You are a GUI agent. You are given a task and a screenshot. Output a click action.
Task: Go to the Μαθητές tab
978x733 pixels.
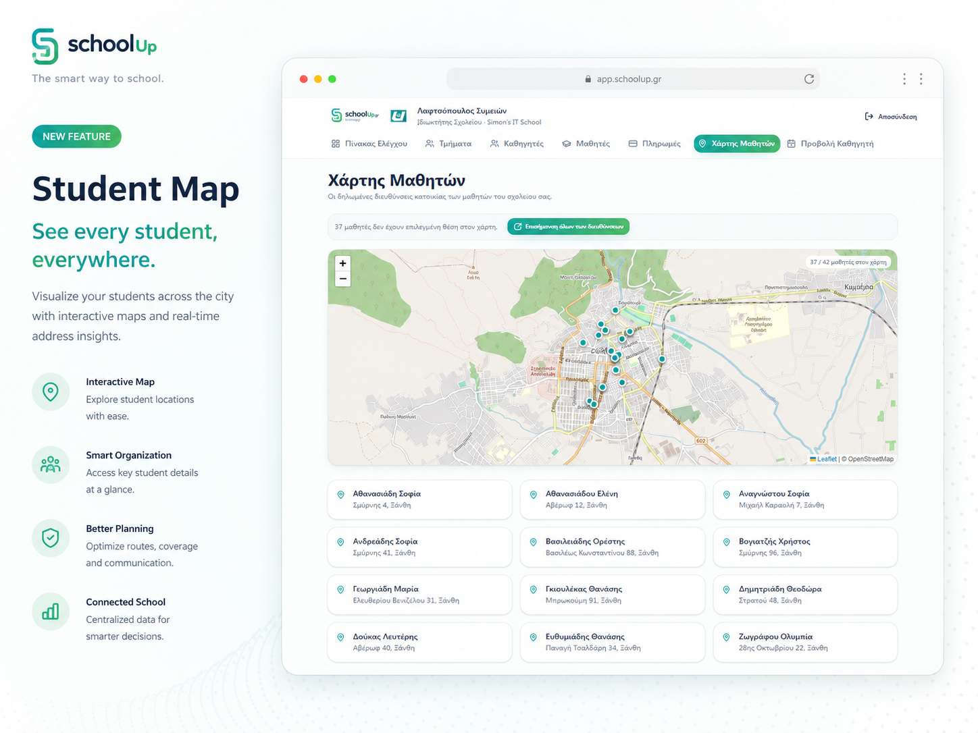586,144
